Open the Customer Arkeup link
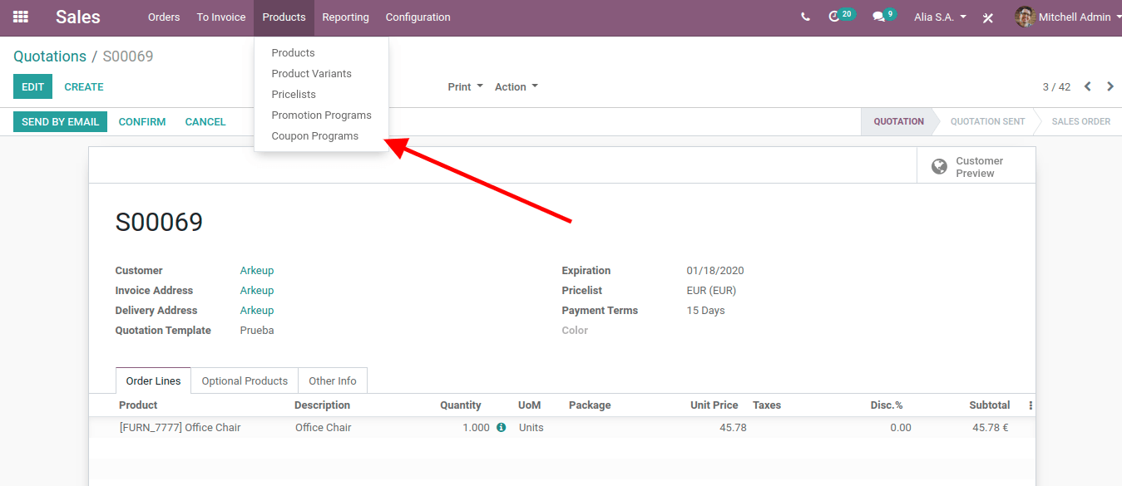Image resolution: width=1122 pixels, height=486 pixels. [x=257, y=271]
